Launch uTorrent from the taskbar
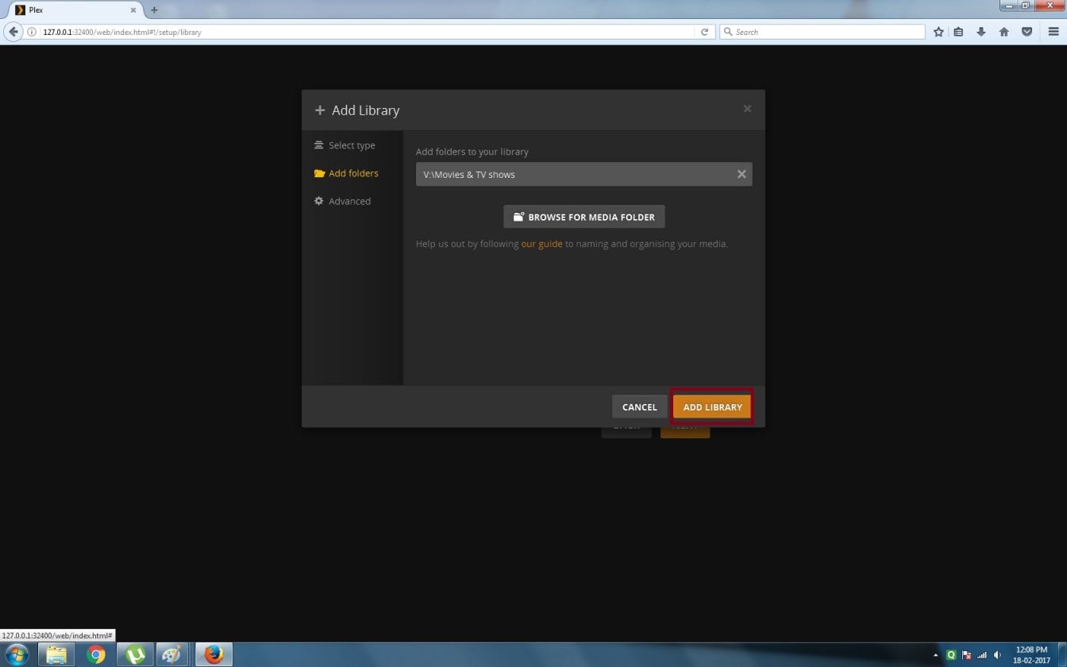 (x=133, y=654)
